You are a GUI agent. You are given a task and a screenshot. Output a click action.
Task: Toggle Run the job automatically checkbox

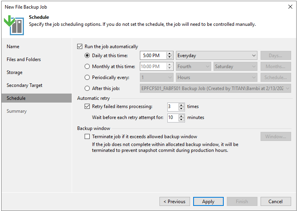(x=80, y=47)
